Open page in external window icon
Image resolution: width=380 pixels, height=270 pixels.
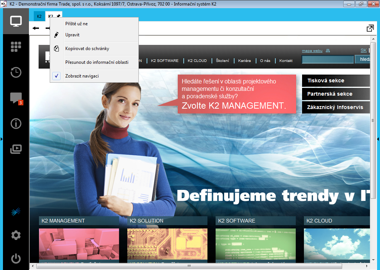click(x=370, y=28)
